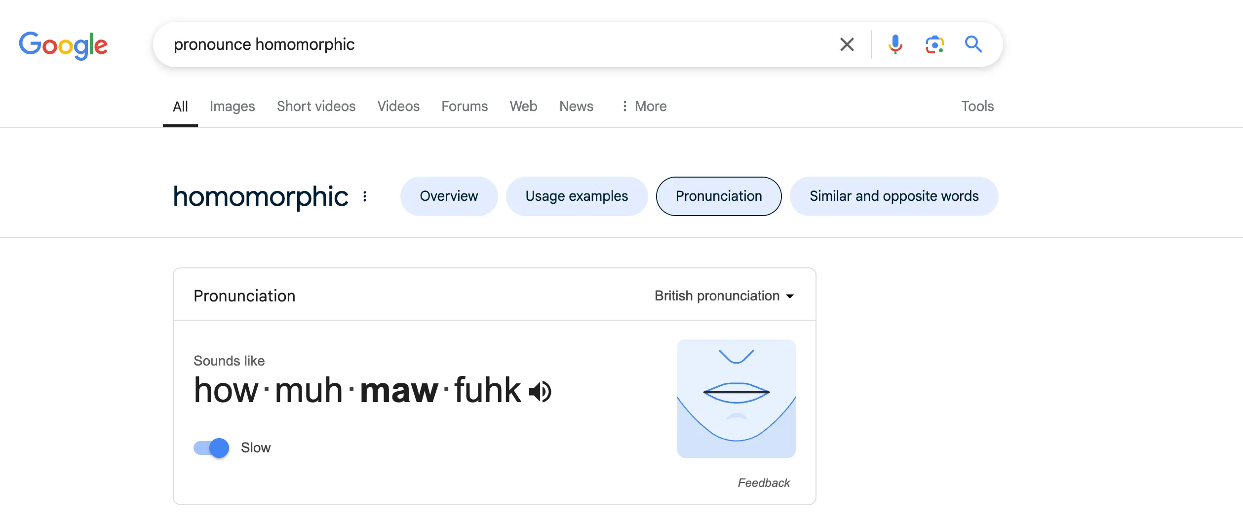Image resolution: width=1243 pixels, height=518 pixels.
Task: Expand the More search filters menu
Action: (644, 106)
